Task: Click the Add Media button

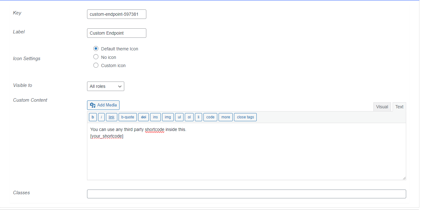Action: pos(103,105)
